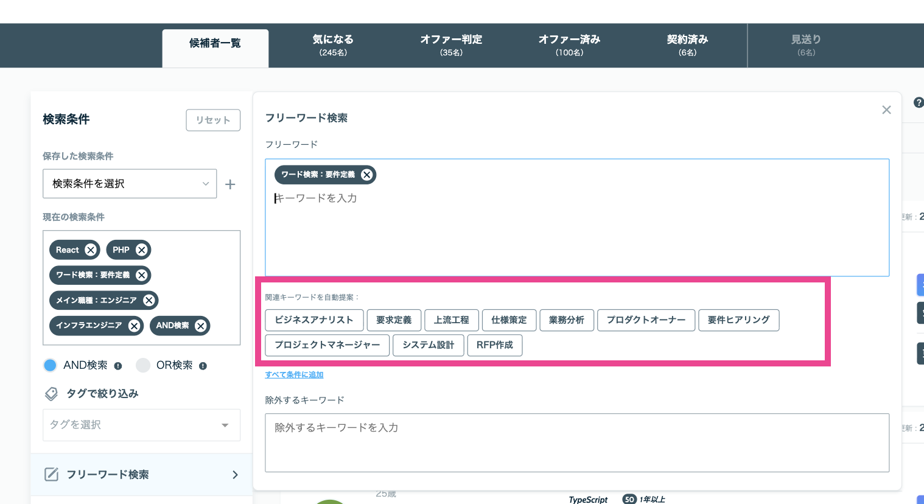Select the OR検索 radio option
Screen dimensions: 924x504
[143, 365]
